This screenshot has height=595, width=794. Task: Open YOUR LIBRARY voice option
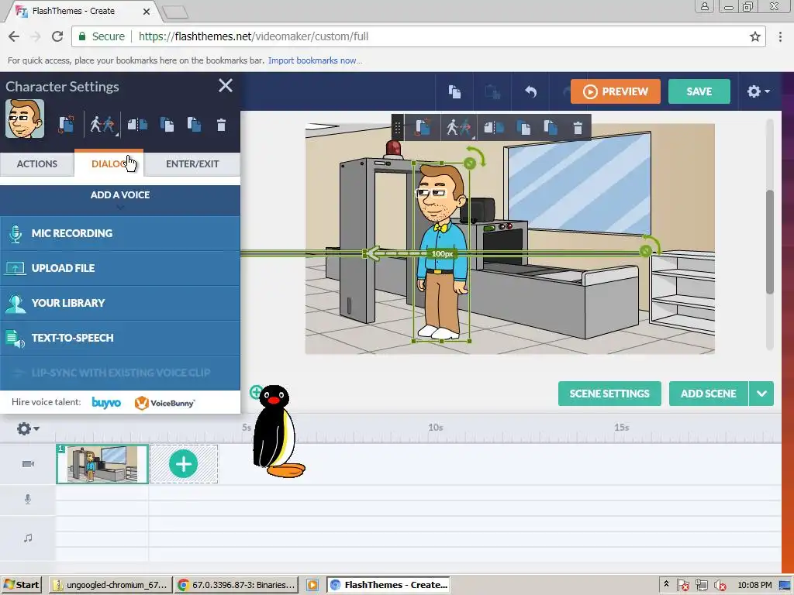120,303
